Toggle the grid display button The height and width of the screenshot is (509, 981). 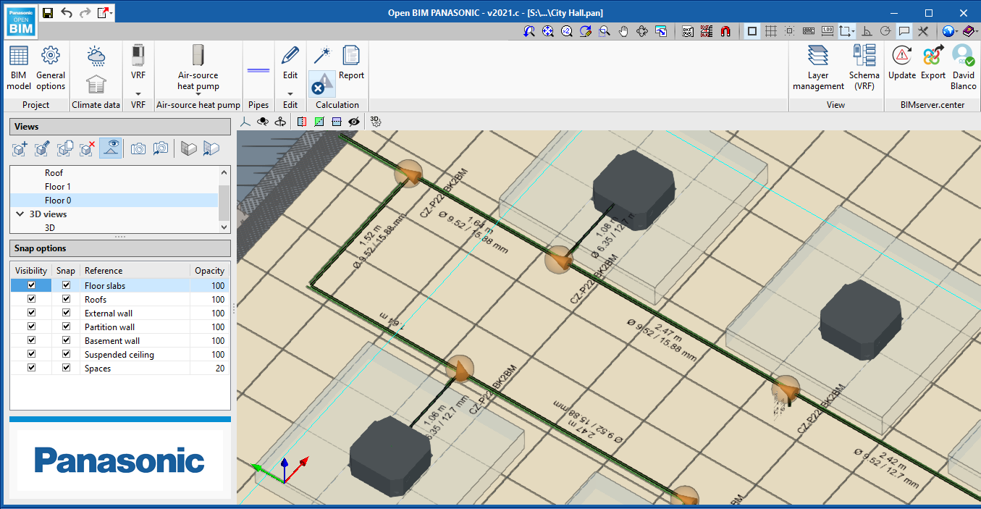click(x=771, y=31)
